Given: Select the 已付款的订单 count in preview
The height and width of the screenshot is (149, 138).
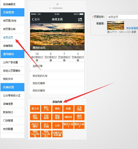Looking at the screenshot, I should pyautogui.click(x=51, y=57).
